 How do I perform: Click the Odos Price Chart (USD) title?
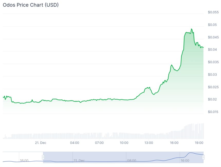pyautogui.click(x=31, y=5)
